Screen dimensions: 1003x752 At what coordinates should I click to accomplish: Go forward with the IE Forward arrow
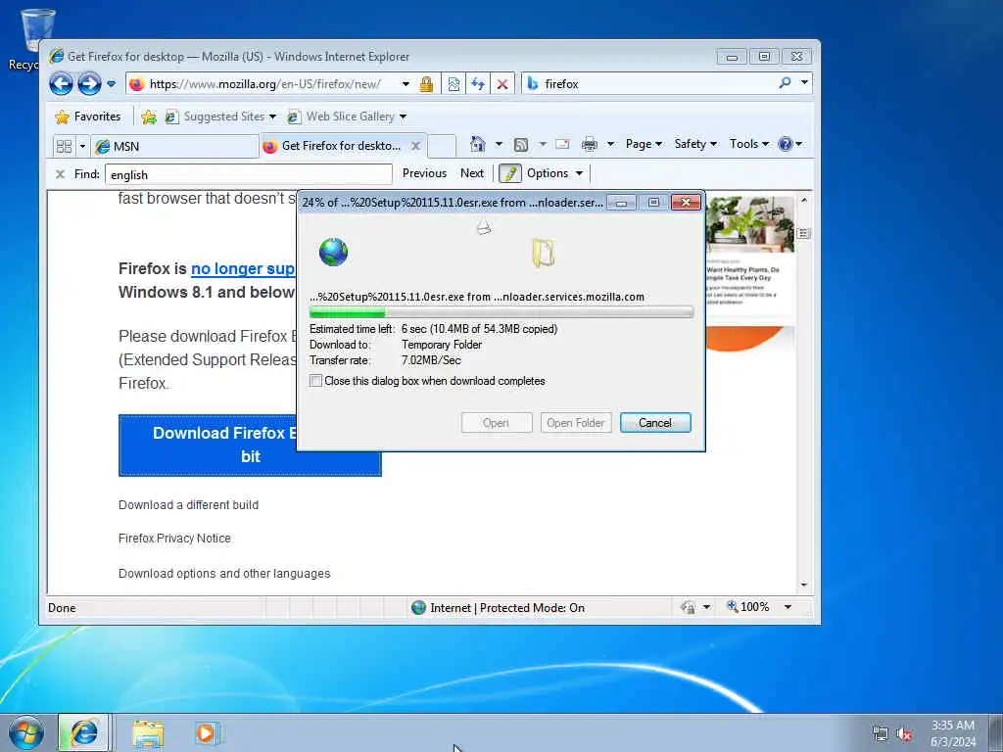tap(89, 84)
